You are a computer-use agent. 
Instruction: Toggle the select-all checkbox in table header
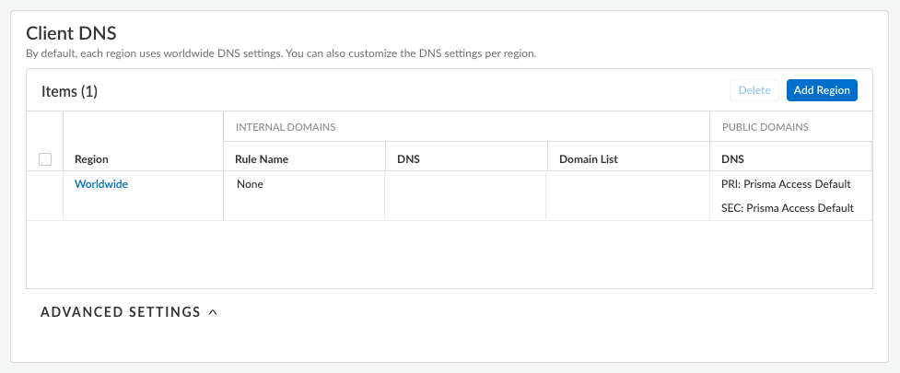pos(45,159)
